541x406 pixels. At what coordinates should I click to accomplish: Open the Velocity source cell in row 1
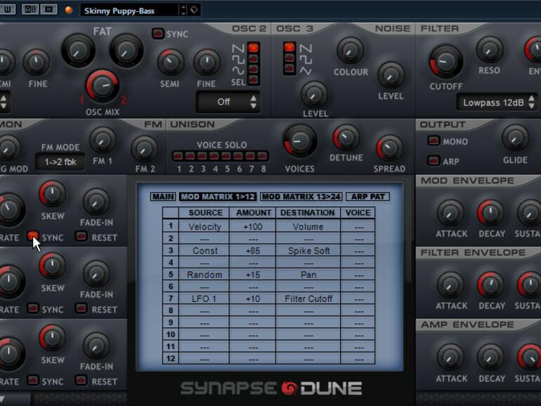pos(204,227)
